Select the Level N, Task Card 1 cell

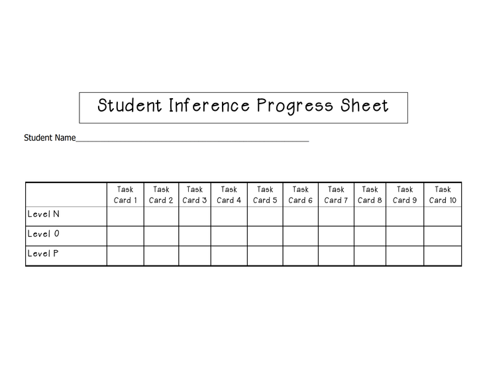125,216
